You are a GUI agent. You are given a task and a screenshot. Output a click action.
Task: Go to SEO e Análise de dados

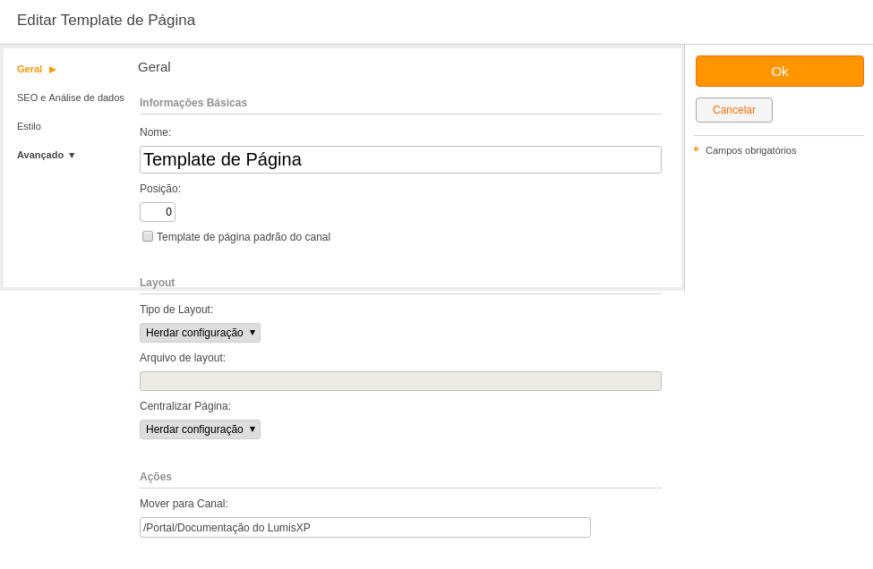[x=71, y=98]
